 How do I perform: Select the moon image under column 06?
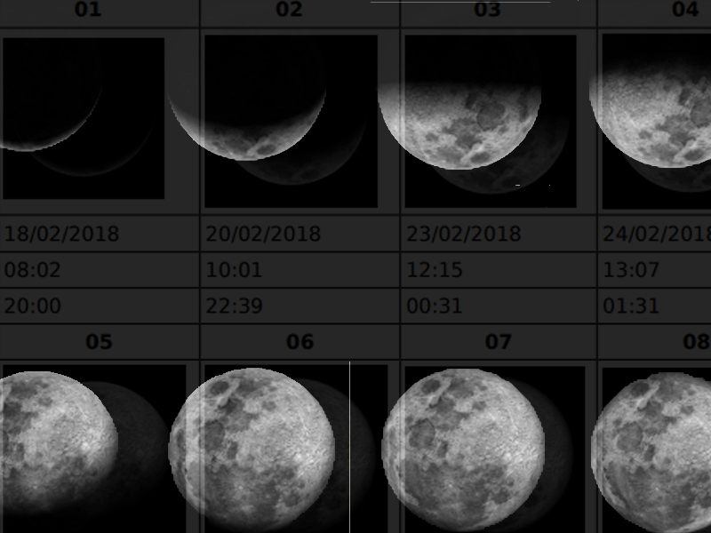[x=296, y=449]
